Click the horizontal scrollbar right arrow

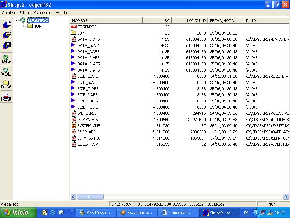pos(286,197)
